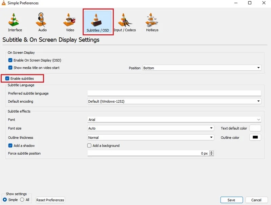Open the Video preferences cone icon

69,20
